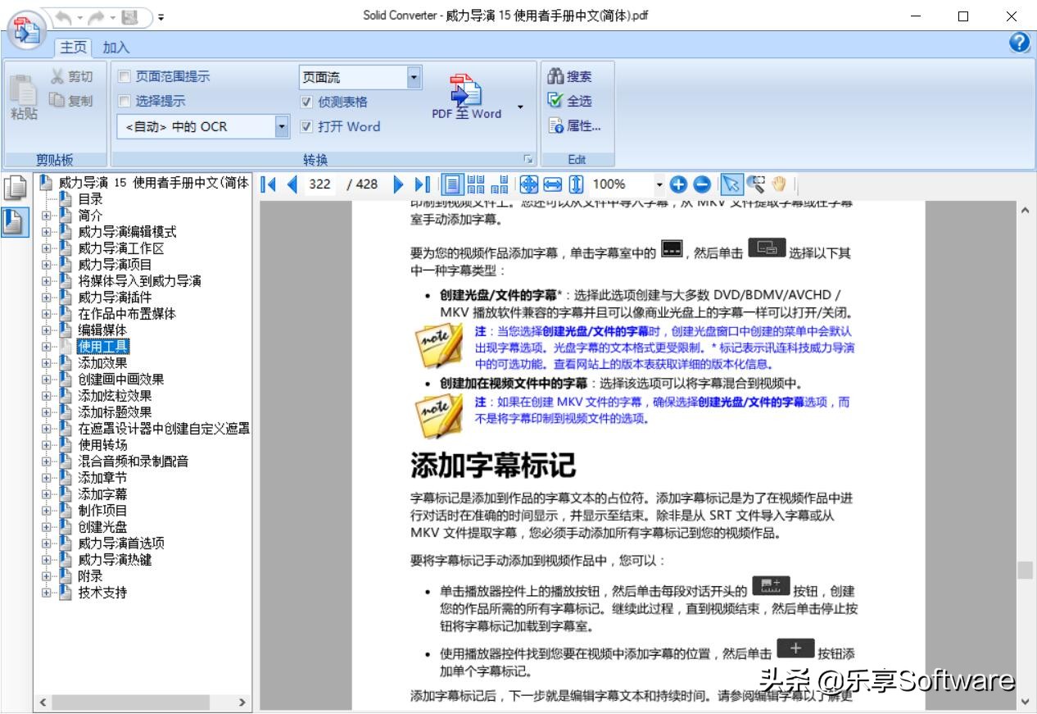Open 属性 properties
1037x714 pixels.
(575, 126)
